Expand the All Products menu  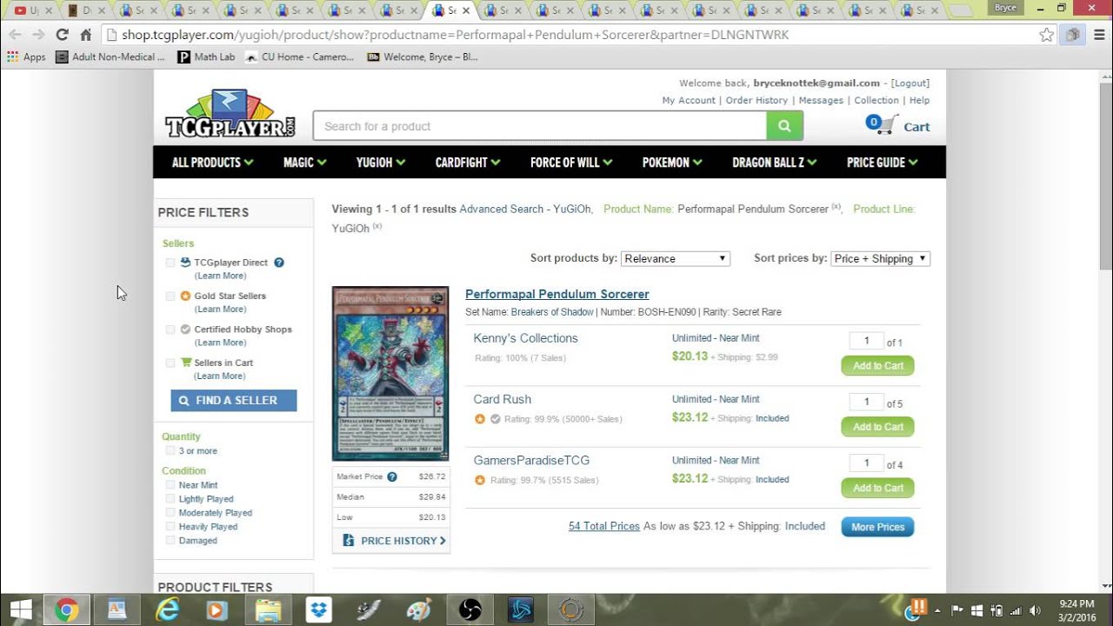[213, 163]
